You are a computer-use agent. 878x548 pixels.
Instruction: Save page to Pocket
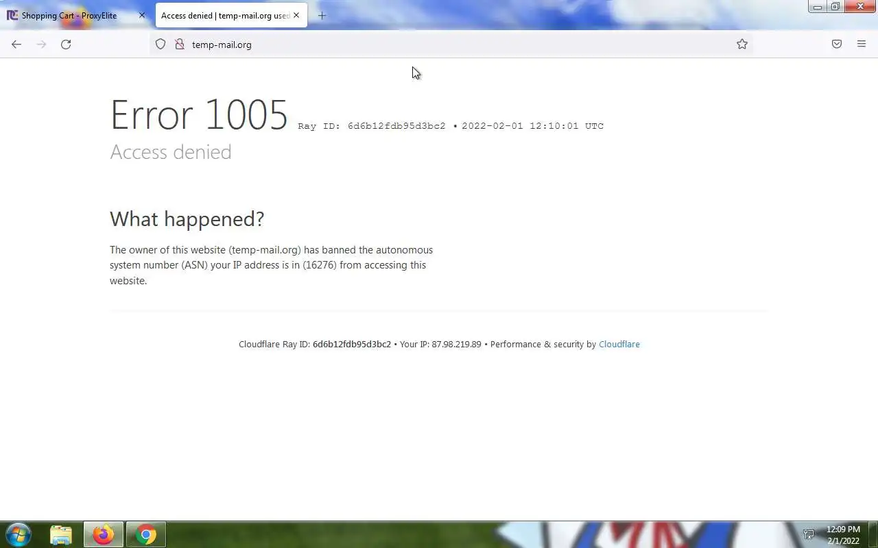tap(837, 45)
